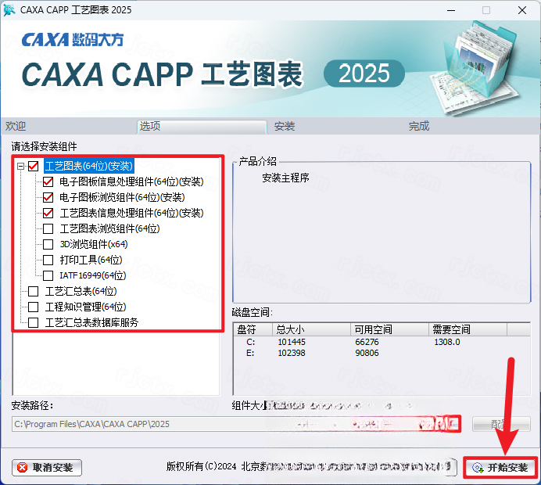Viewport: 541px width, 485px height.
Task: Tick the 工艺汇总表(64位) checkbox
Action: coord(33,291)
